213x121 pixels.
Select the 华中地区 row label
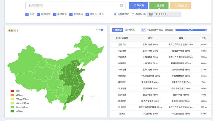point(122,82)
